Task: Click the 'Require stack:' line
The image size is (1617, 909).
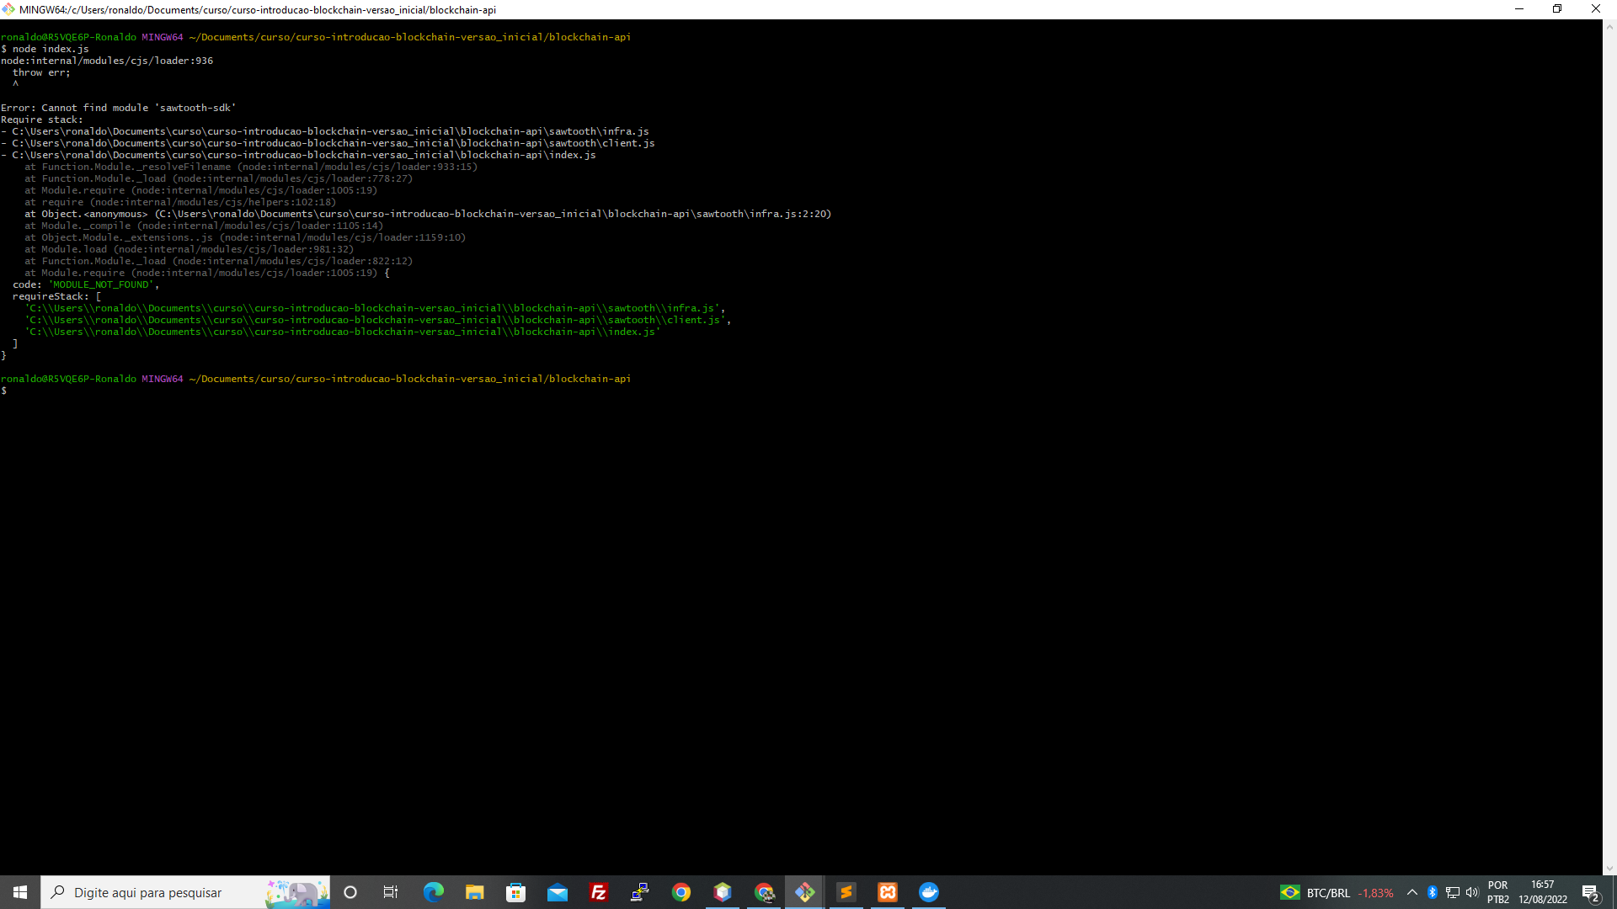Action: click(x=42, y=120)
